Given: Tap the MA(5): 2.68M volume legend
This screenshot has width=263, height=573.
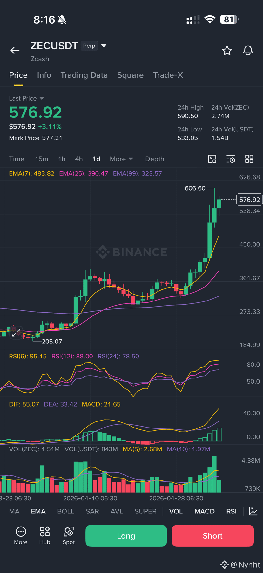Looking at the screenshot, I should pyautogui.click(x=142, y=449).
